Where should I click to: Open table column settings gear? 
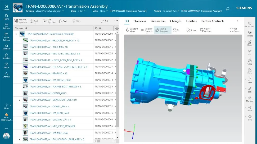[117, 28]
